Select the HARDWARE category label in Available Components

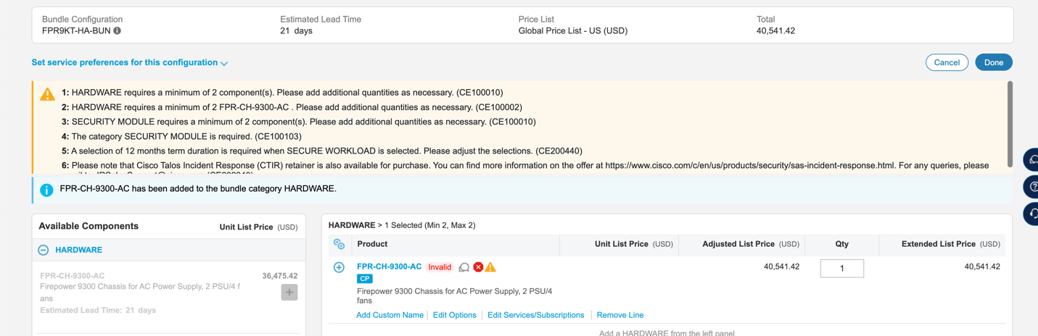tap(78, 250)
